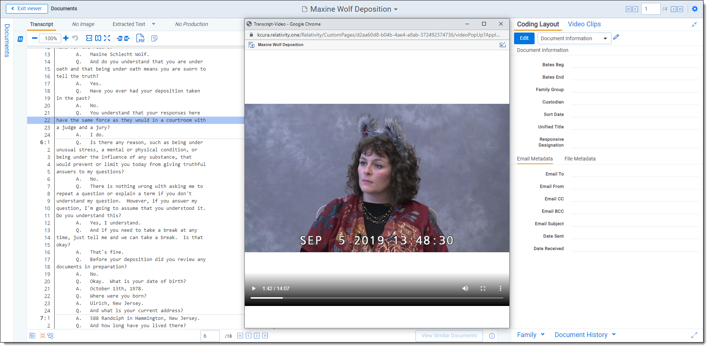
Task: Open the relational documents icon at bottom left
Action: point(51,336)
